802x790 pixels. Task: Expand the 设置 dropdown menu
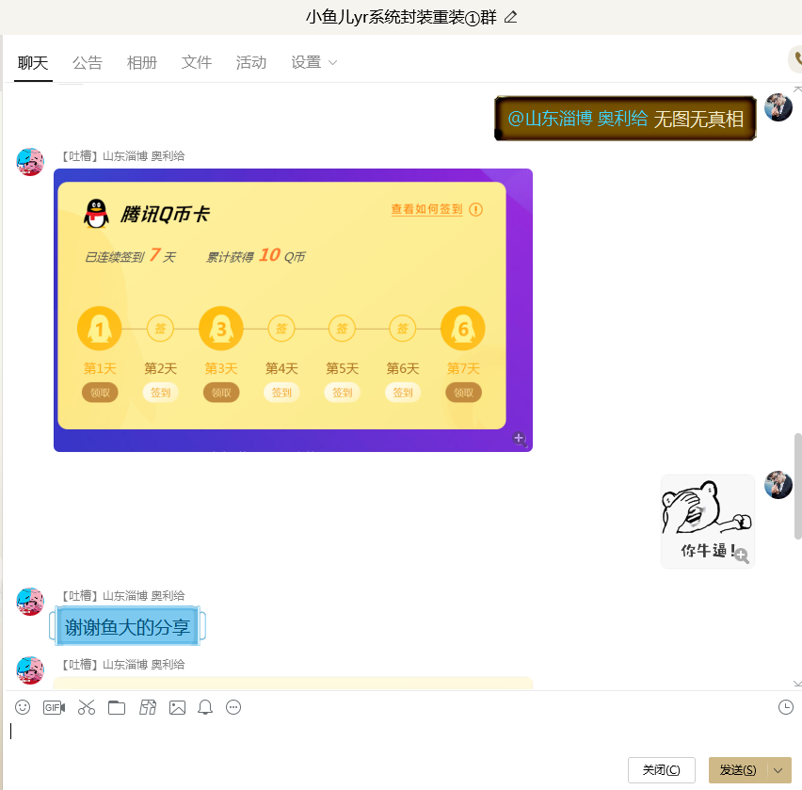tap(314, 62)
